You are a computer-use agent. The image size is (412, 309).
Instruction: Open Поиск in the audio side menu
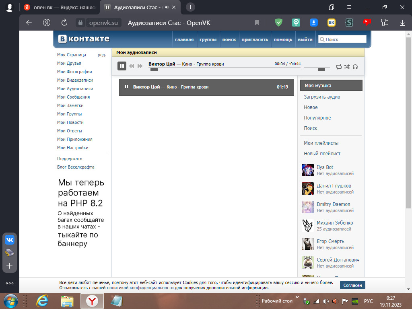click(311, 128)
